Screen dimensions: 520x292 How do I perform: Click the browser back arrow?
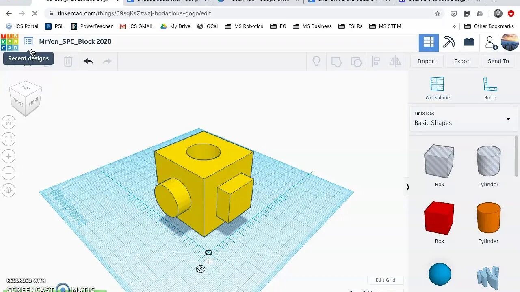(x=9, y=13)
